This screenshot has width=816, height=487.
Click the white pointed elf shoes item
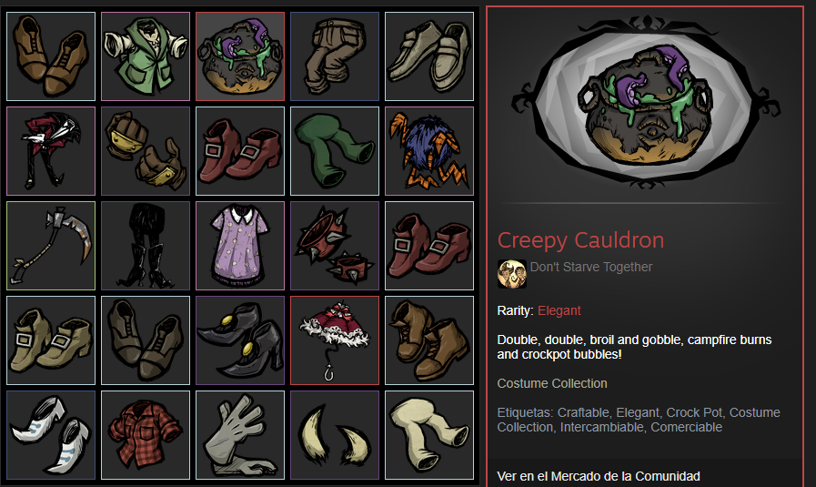pos(51,435)
